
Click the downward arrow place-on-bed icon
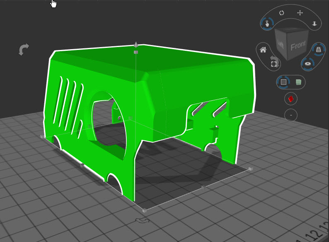(x=314, y=24)
